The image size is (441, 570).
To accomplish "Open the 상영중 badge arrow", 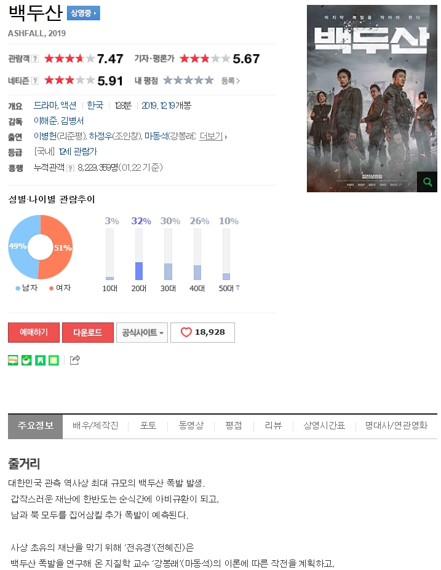I will tap(84, 13).
